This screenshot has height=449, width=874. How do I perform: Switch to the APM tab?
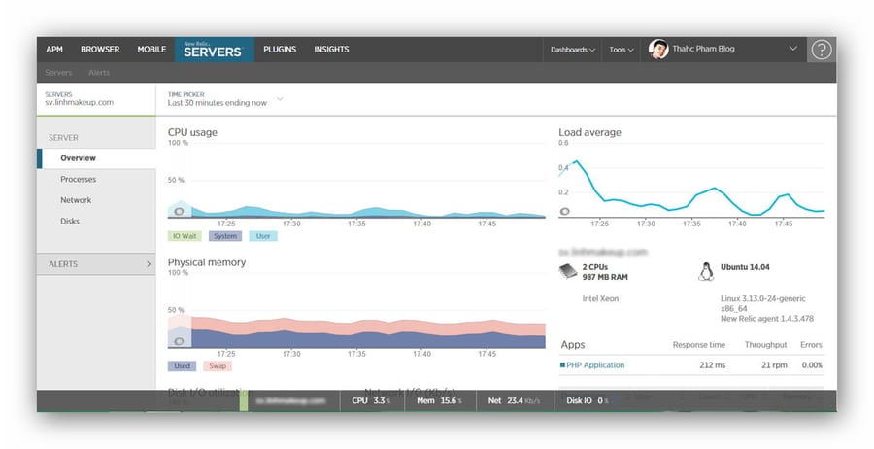[x=54, y=50]
